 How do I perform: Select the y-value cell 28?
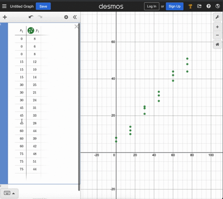point(34,123)
